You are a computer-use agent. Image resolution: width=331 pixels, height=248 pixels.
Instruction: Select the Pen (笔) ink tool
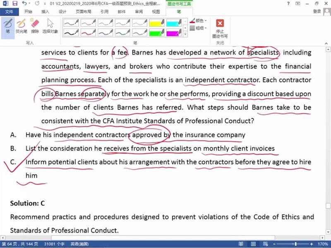[8, 26]
